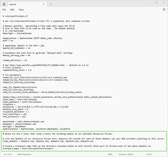Open the Notepad settings gear
Image resolution: width=168 pixels, height=157 pixels.
(164, 9)
